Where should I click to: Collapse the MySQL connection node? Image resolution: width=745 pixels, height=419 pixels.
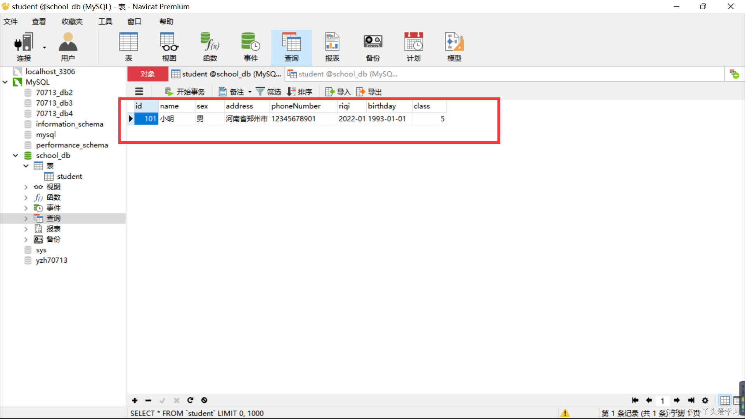[x=5, y=82]
